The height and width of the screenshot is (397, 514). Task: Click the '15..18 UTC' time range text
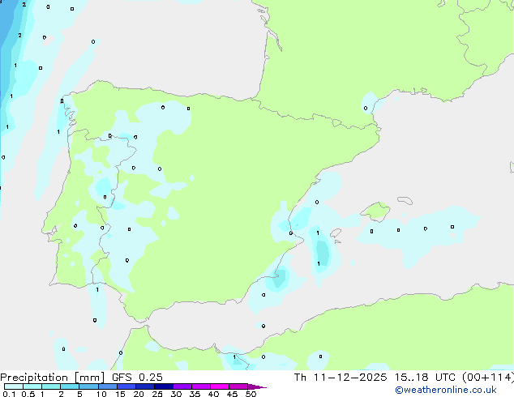[425, 378]
